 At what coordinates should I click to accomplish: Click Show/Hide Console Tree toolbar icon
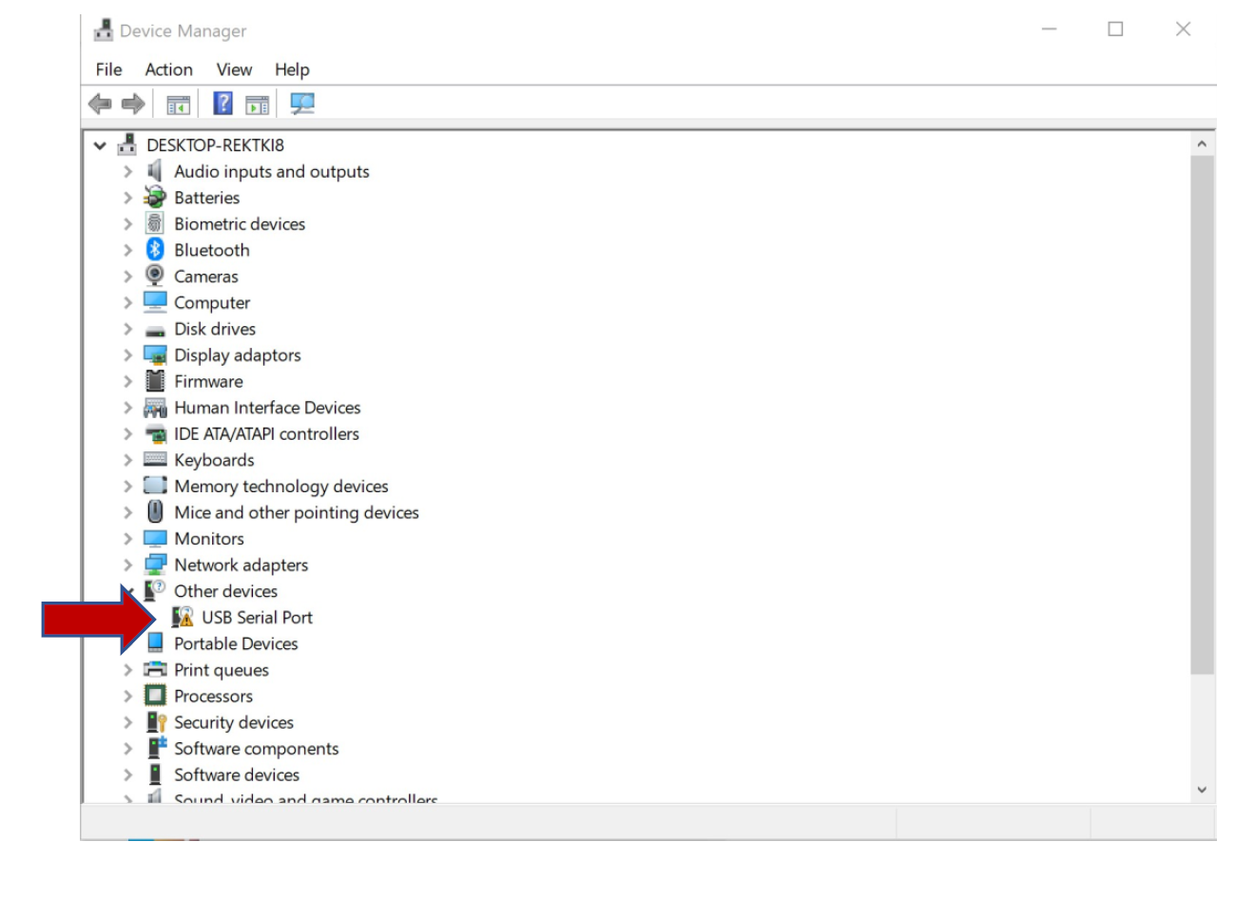point(178,105)
